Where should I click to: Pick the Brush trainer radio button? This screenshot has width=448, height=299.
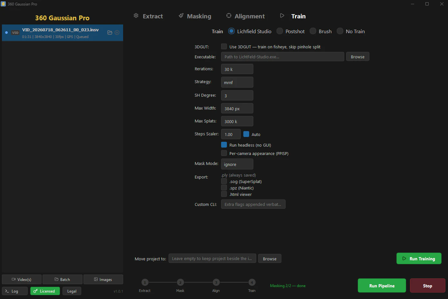tap(313, 31)
